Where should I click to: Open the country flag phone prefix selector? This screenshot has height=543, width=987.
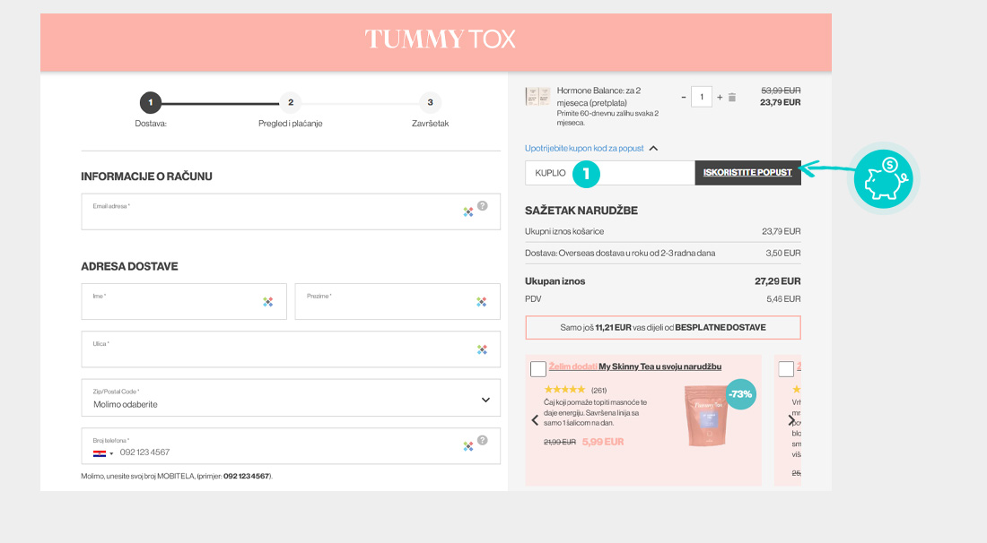tap(103, 453)
